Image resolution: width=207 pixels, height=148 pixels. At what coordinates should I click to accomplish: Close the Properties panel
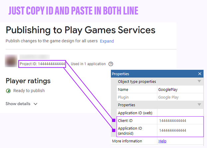tap(200, 74)
